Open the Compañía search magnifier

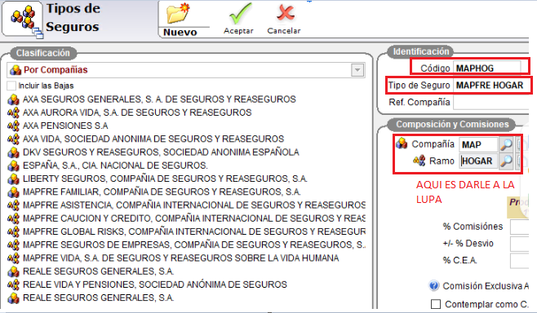click(506, 145)
